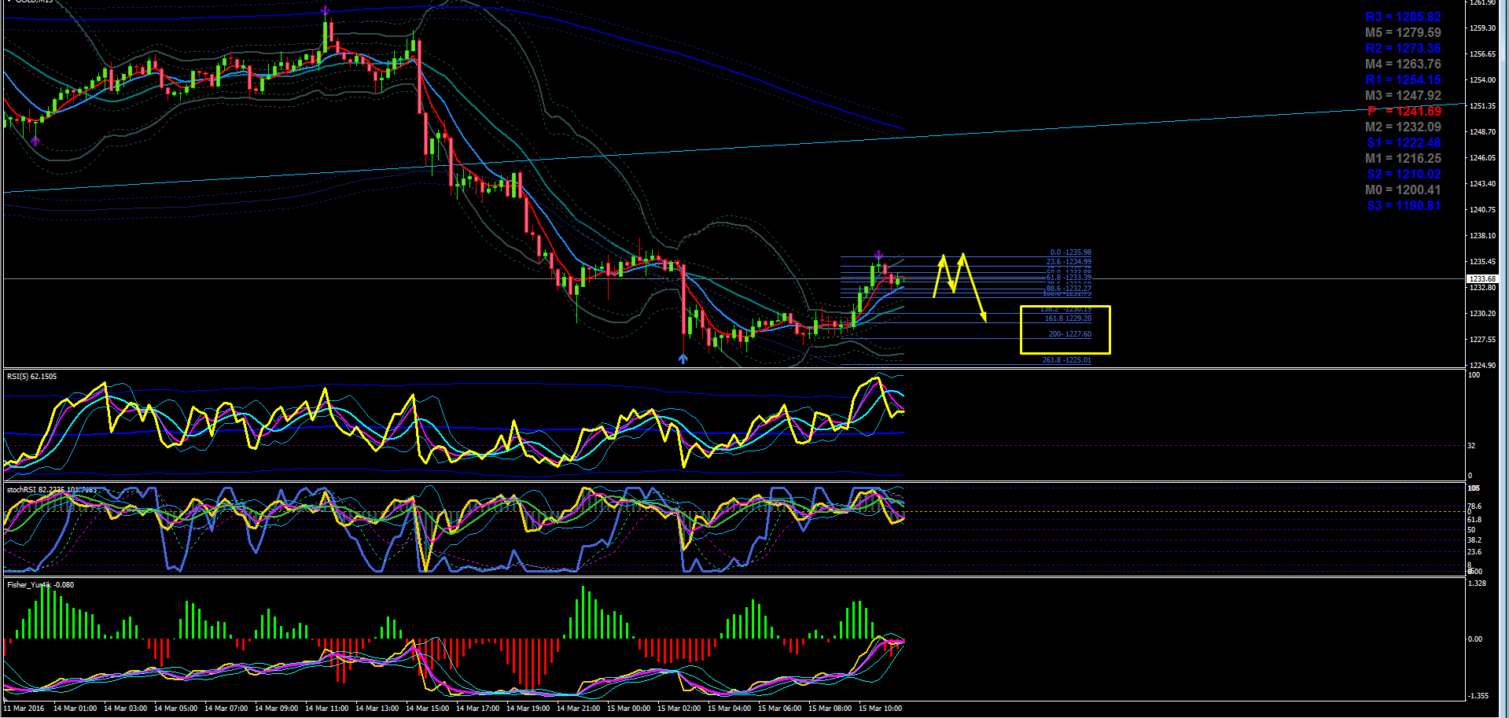Click 14 Mar 21:00 on the time axis
Image resolution: width=1509 pixels, height=718 pixels.
pyautogui.click(x=578, y=709)
